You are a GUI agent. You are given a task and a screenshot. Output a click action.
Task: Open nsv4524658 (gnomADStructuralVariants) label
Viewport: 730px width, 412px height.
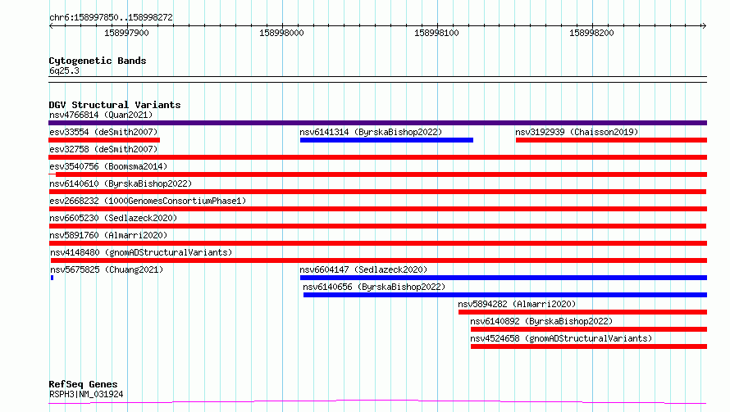click(561, 338)
